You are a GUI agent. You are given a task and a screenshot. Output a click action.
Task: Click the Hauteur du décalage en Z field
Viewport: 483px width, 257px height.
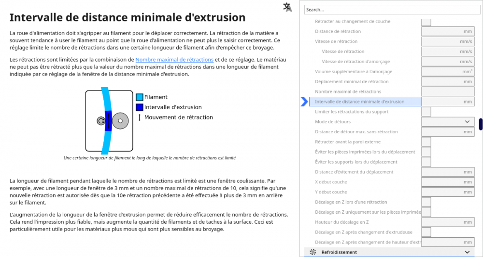(448, 222)
